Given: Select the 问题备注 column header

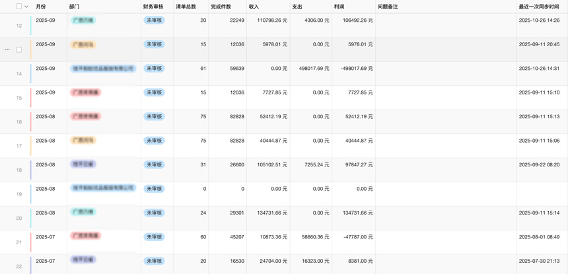Looking at the screenshot, I should (x=388, y=7).
